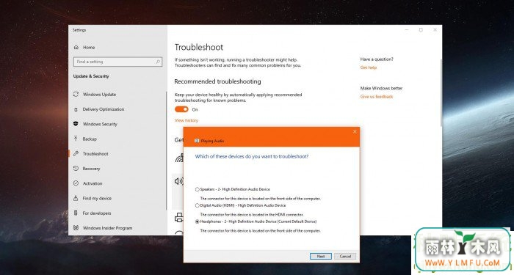
Task: Click 'Make Windows better' text
Action: click(x=381, y=89)
